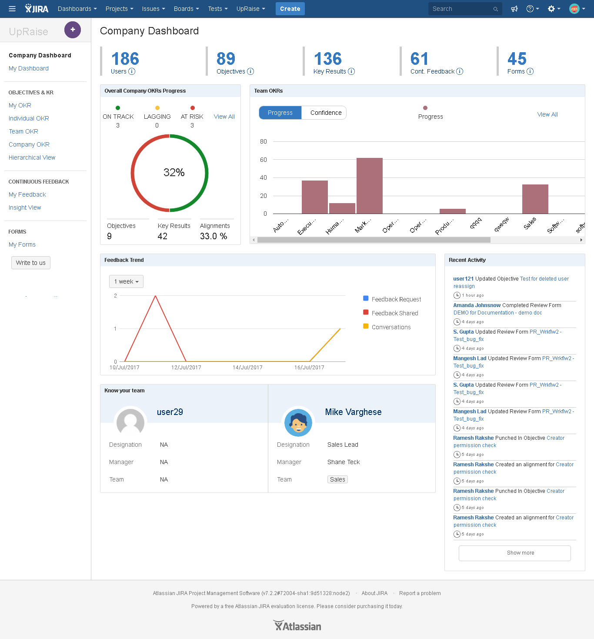This screenshot has width=594, height=639.
Task: Open the About JIRA footer link
Action: (x=374, y=593)
